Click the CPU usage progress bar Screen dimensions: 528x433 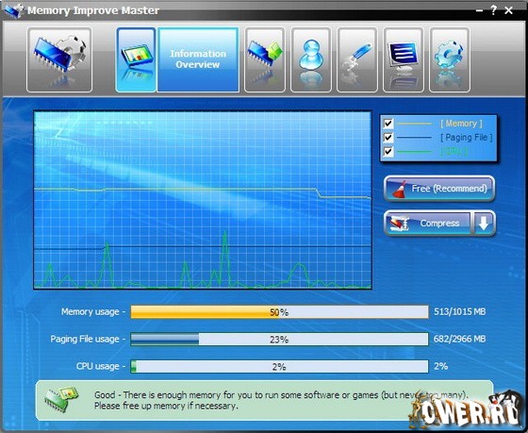point(279,366)
